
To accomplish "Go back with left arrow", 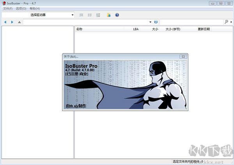I will pyautogui.click(x=5, y=22).
